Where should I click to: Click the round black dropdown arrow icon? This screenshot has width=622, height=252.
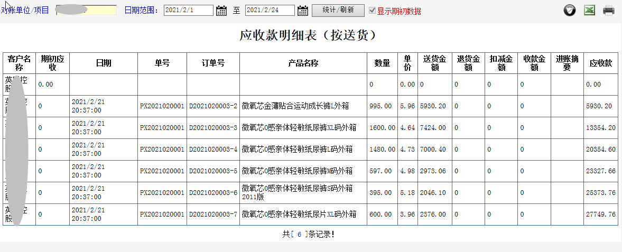[x=569, y=11]
